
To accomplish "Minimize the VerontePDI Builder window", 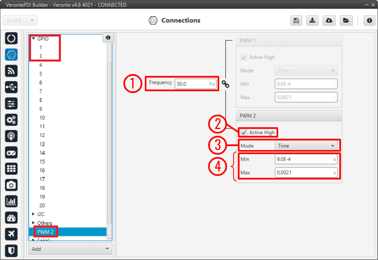I will pyautogui.click(x=366, y=5).
